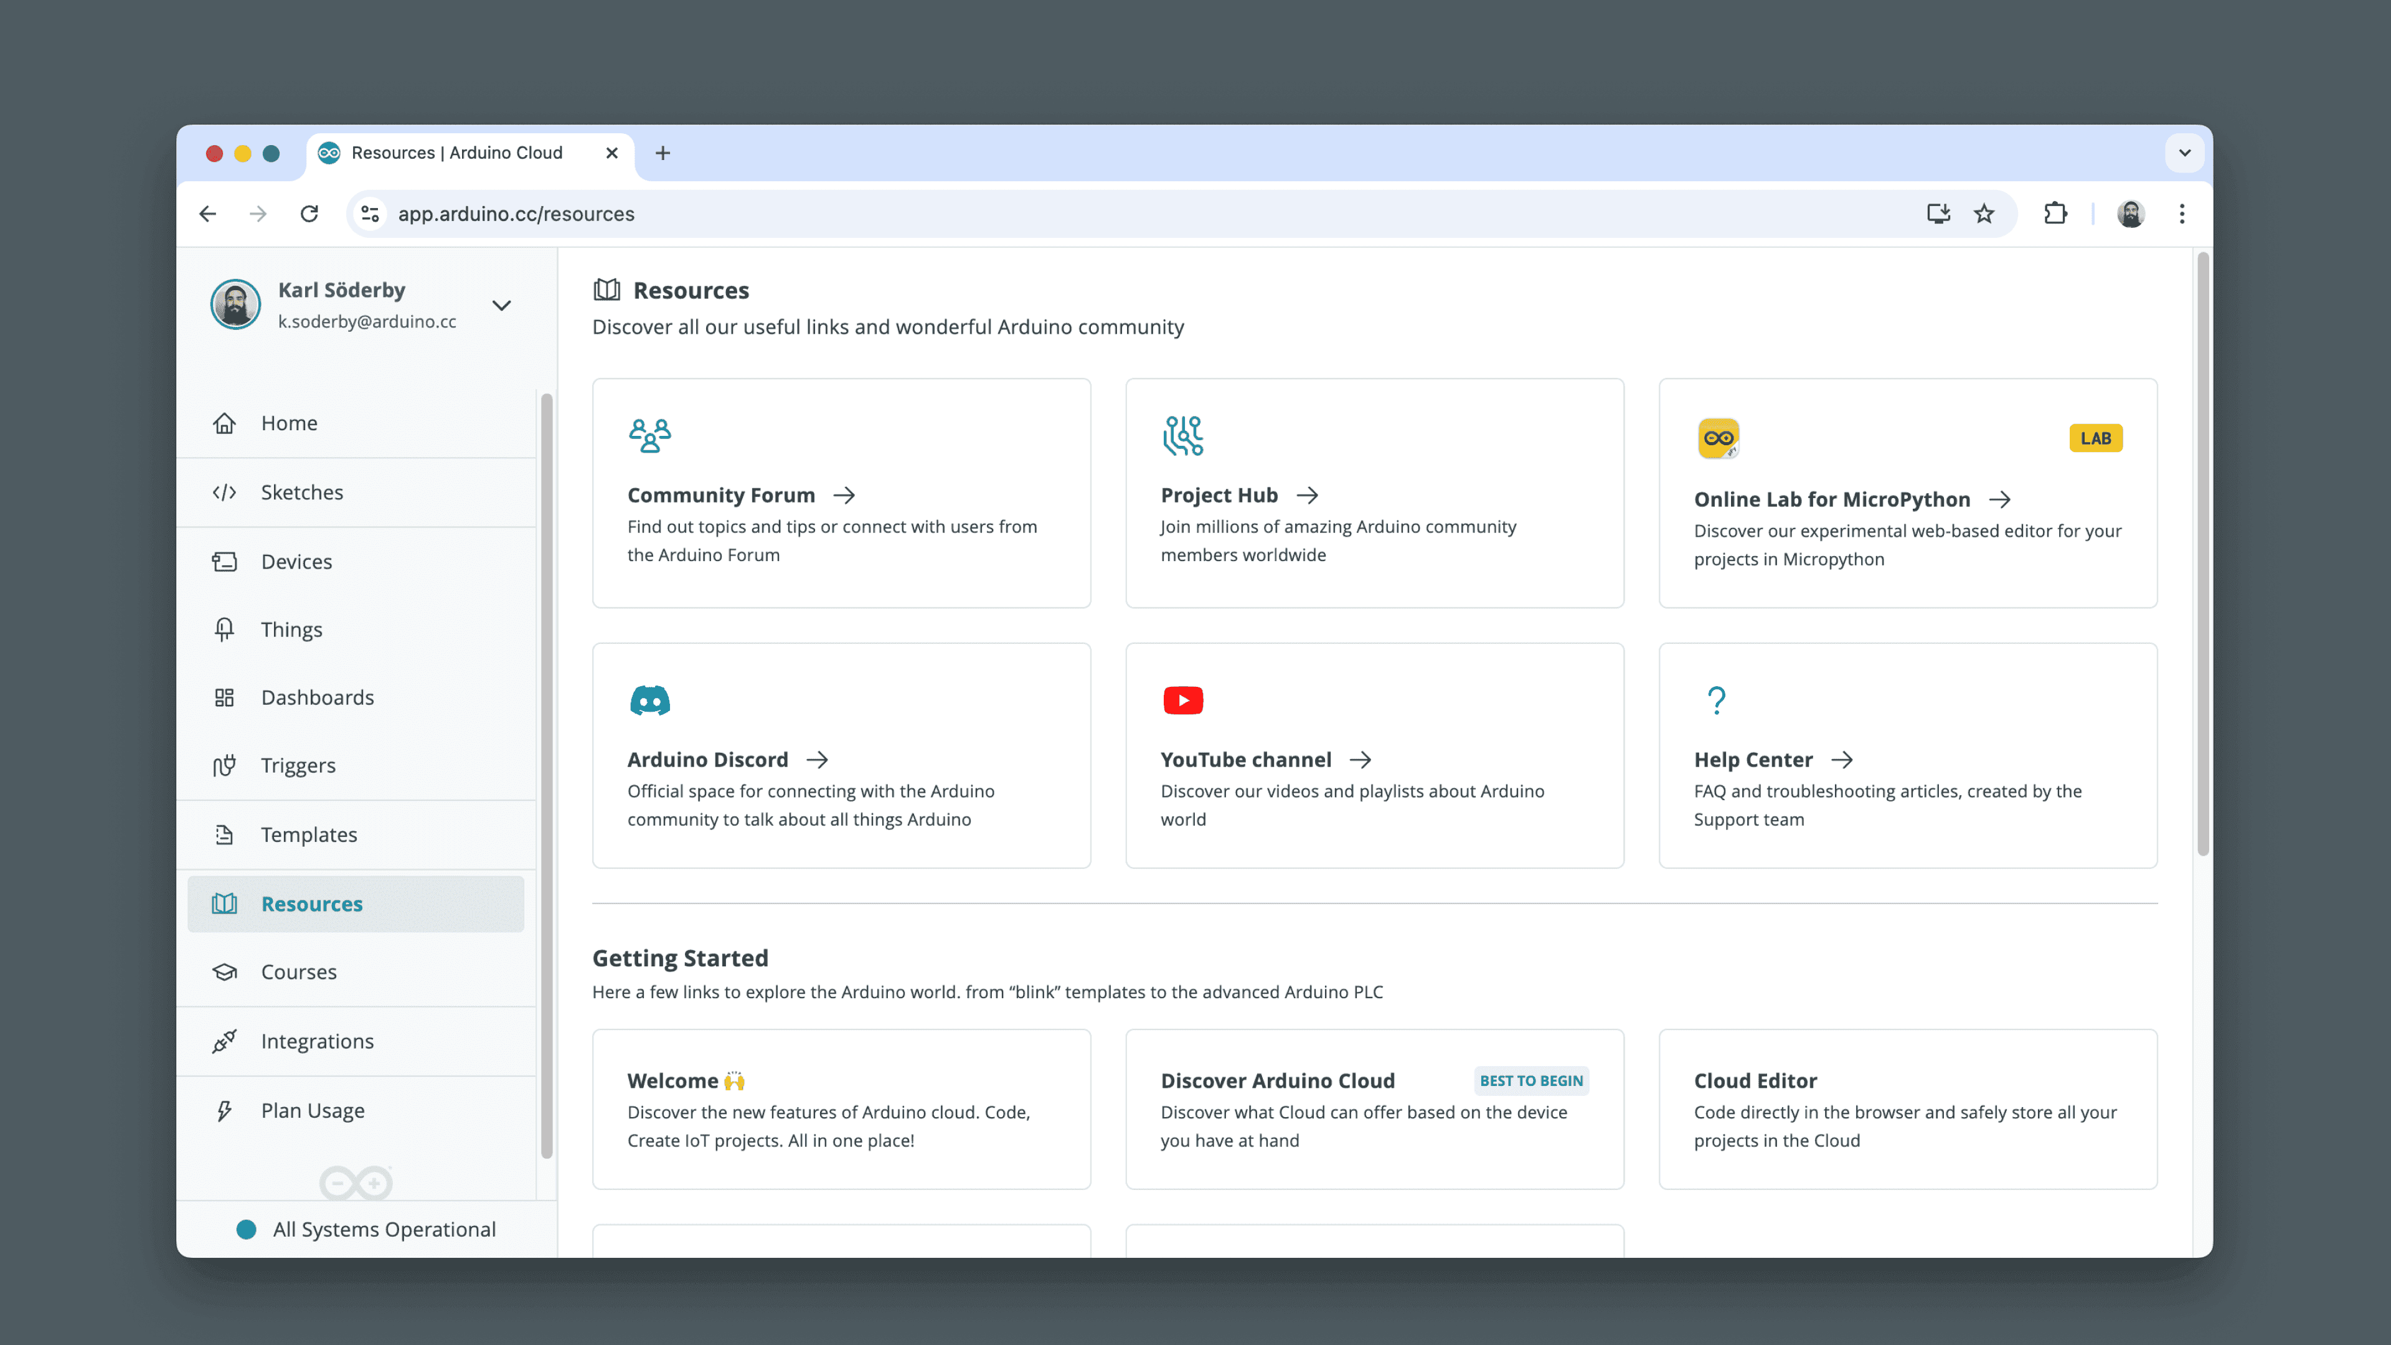Open the browser extensions puzzle icon
This screenshot has width=2391, height=1345.
coord(2055,214)
